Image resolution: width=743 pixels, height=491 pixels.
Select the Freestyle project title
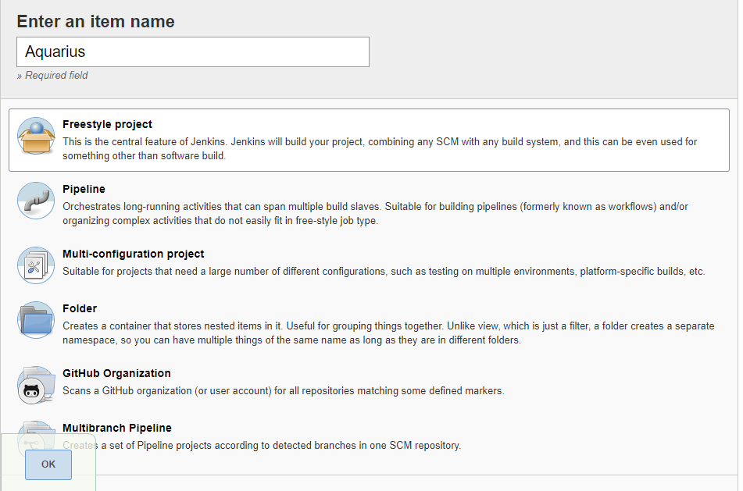[107, 124]
